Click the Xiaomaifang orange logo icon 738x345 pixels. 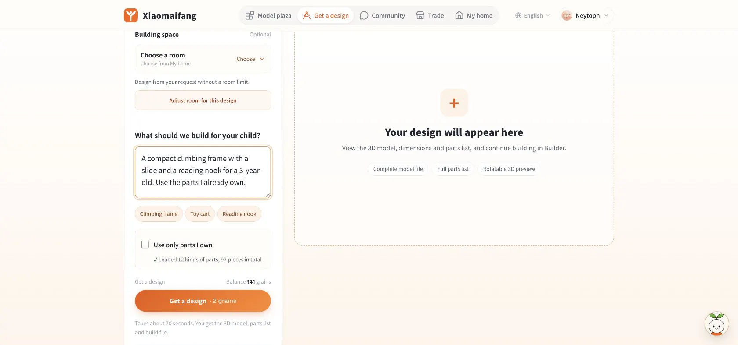pyautogui.click(x=131, y=15)
